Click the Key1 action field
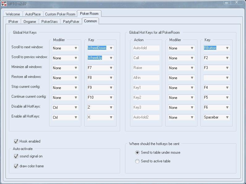246x184 pixels. click(146, 88)
